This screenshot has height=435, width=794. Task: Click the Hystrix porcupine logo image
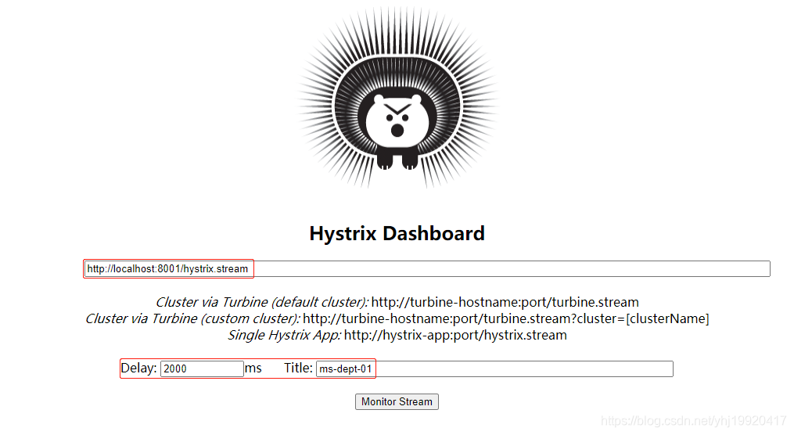pyautogui.click(x=397, y=97)
